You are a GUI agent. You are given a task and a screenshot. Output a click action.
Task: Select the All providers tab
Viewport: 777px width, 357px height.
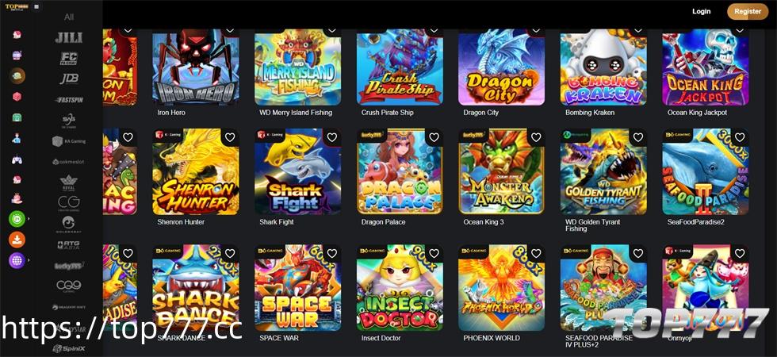(x=69, y=17)
